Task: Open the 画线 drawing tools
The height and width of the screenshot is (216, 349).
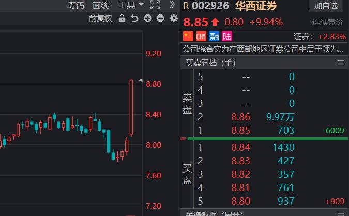Action: (x=101, y=5)
